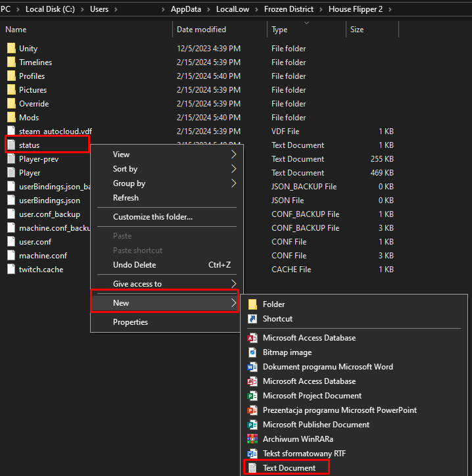Viewport: 472px width, 476px height.
Task: Create a new Text Document
Action: click(289, 468)
